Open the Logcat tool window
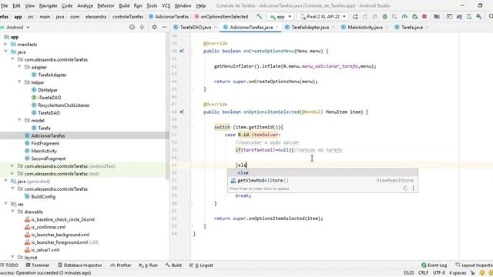Screen dimensions: 493x277 201,265
